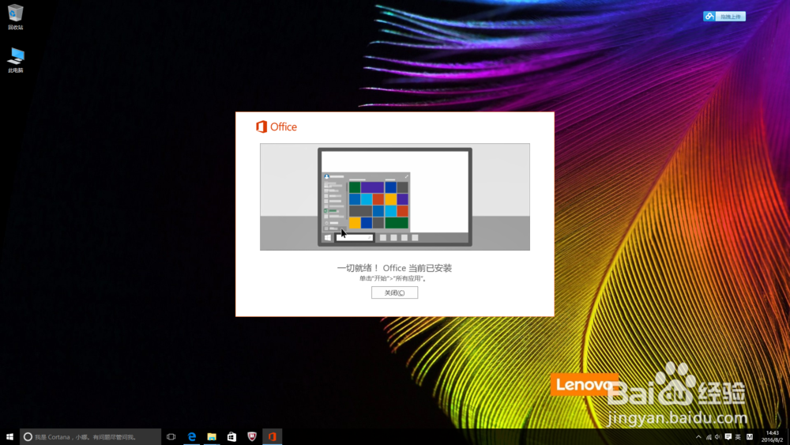Click the 关闭 button in Office dialog
790x445 pixels.
click(394, 292)
